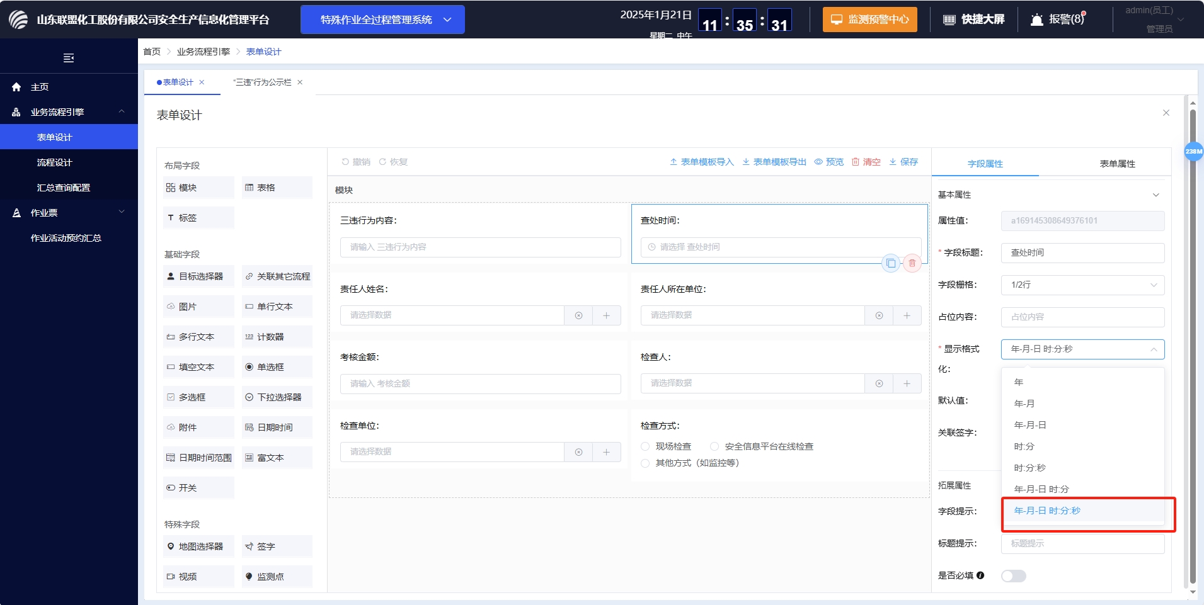The image size is (1204, 605).
Task: Add the 标签 layout field
Action: [x=198, y=218]
